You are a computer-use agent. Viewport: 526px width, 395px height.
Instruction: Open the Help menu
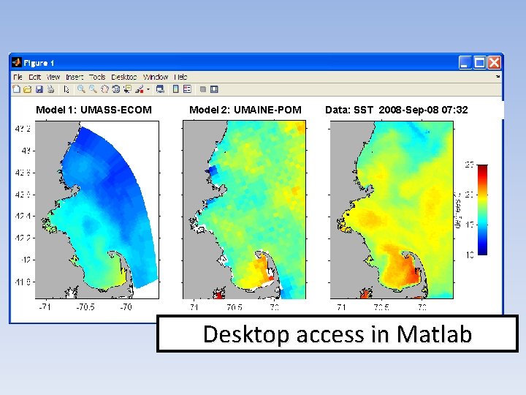click(180, 77)
